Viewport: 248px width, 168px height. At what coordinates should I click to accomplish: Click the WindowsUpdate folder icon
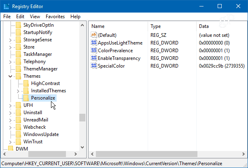tap(18, 134)
